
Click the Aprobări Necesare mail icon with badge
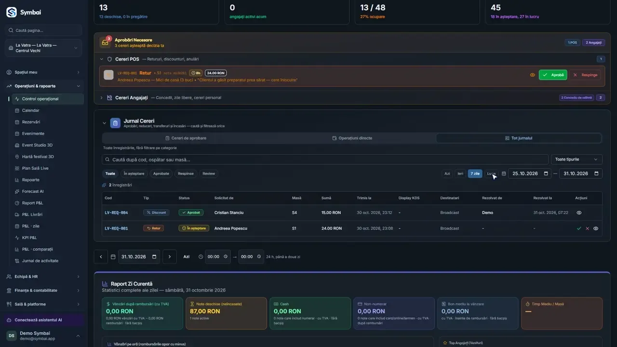click(105, 42)
